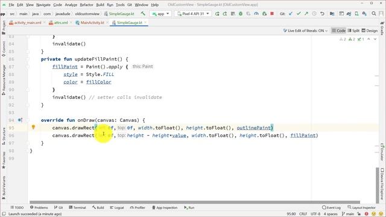386x217 pixels.
Task: Click the Sync Project with Gradle Files icon
Action: (x=349, y=14)
